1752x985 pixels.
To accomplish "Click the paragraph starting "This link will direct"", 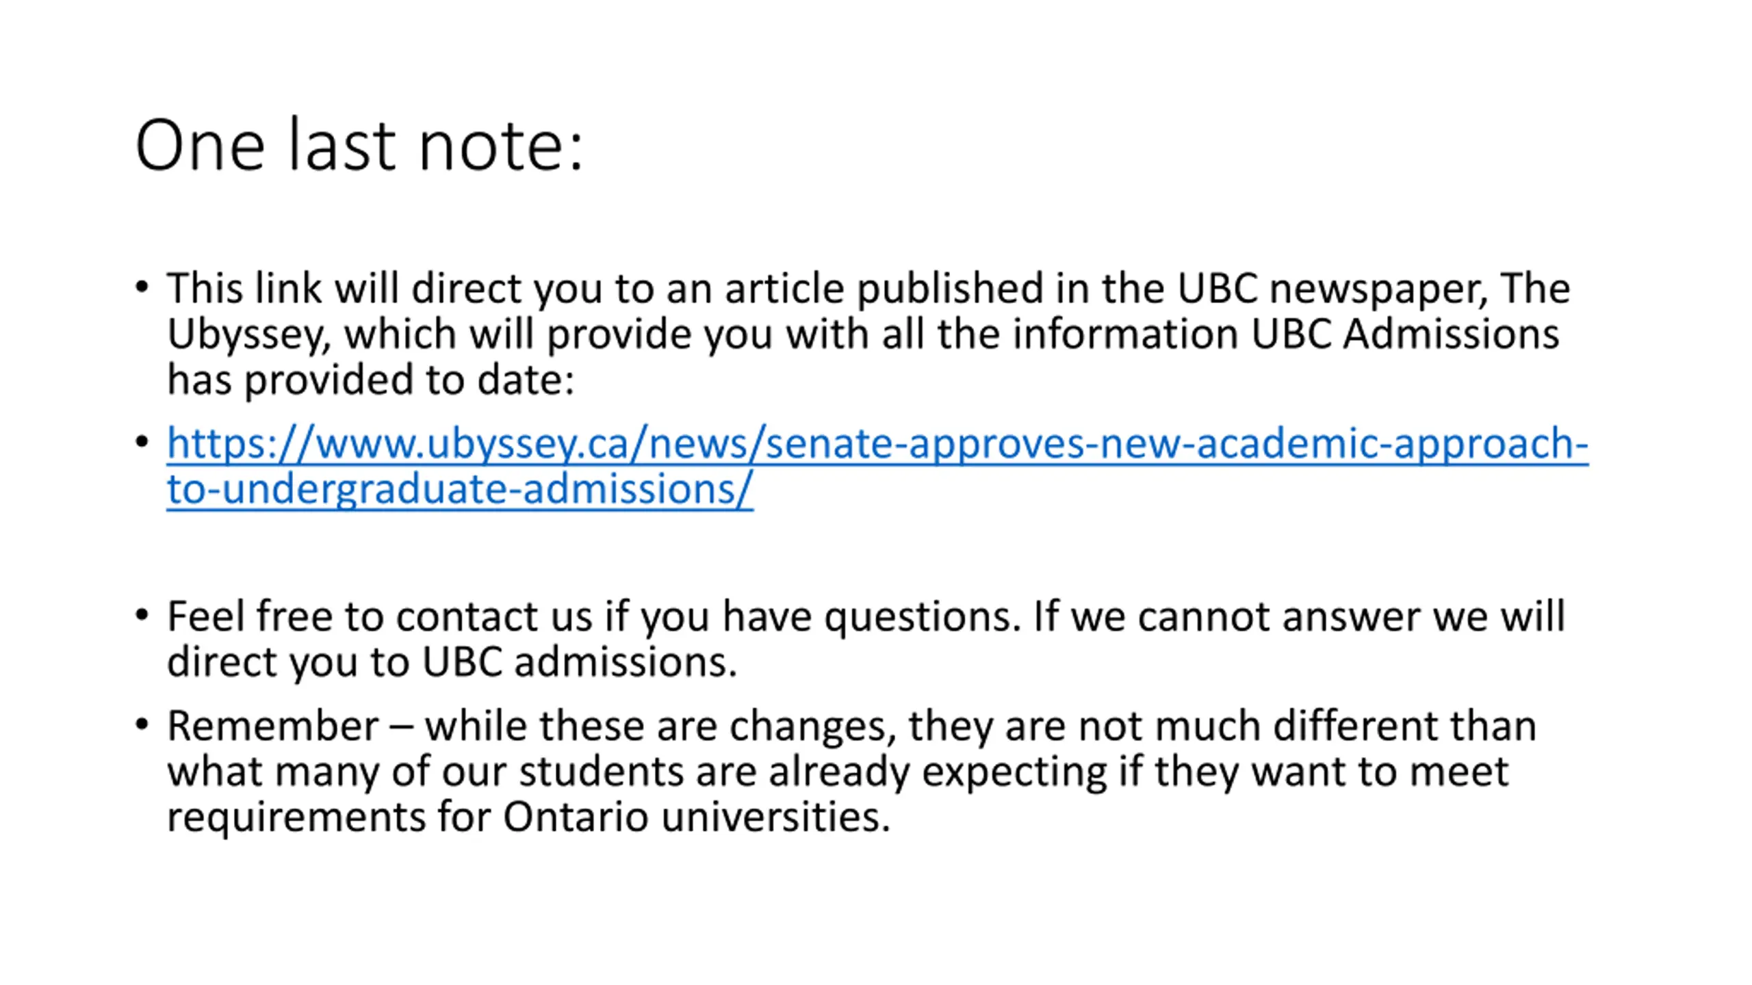I will (x=869, y=334).
